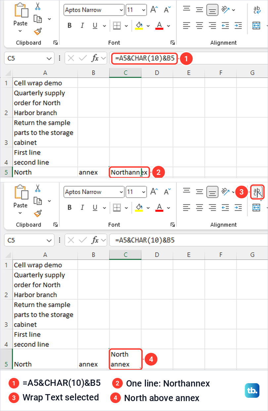Click the Copy icon in upper screenshot
The height and width of the screenshot is (411, 268).
point(38,19)
